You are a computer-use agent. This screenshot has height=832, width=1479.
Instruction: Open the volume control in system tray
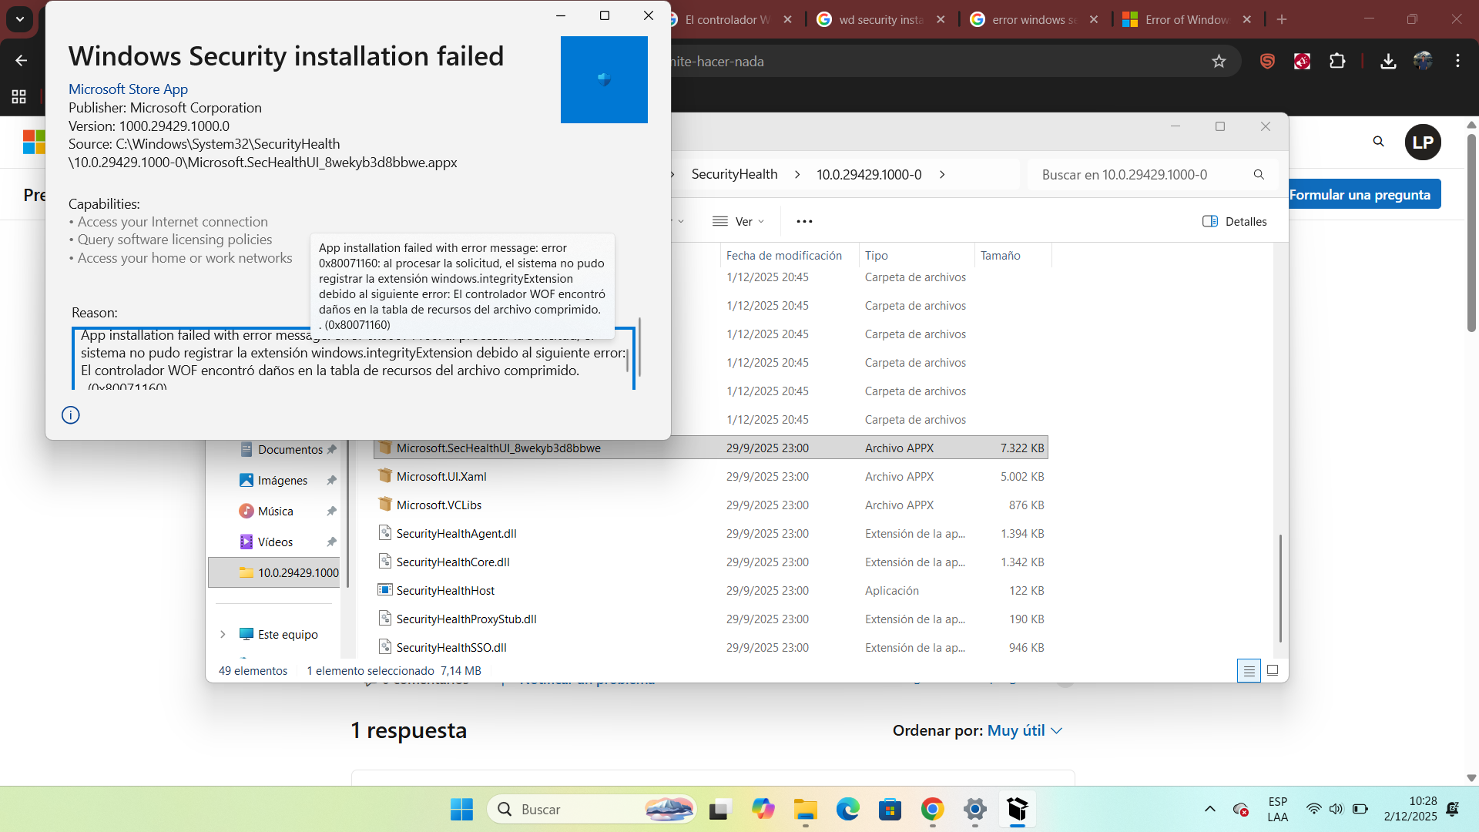point(1336,809)
